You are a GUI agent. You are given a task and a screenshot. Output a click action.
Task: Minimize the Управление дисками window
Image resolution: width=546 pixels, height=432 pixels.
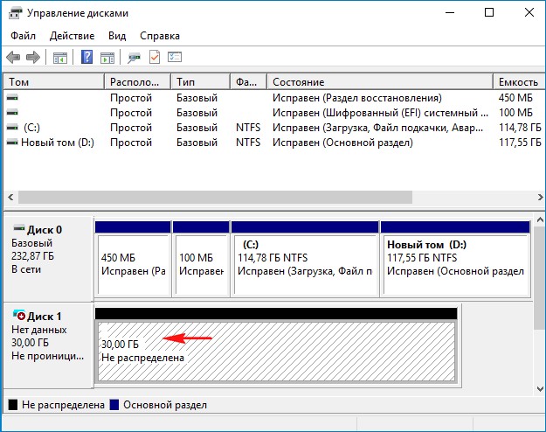pyautogui.click(x=450, y=13)
